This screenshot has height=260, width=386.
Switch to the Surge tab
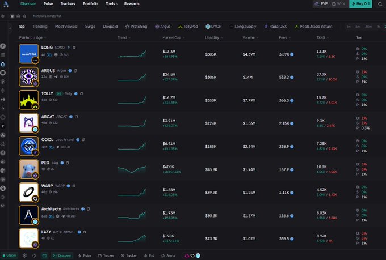point(90,27)
